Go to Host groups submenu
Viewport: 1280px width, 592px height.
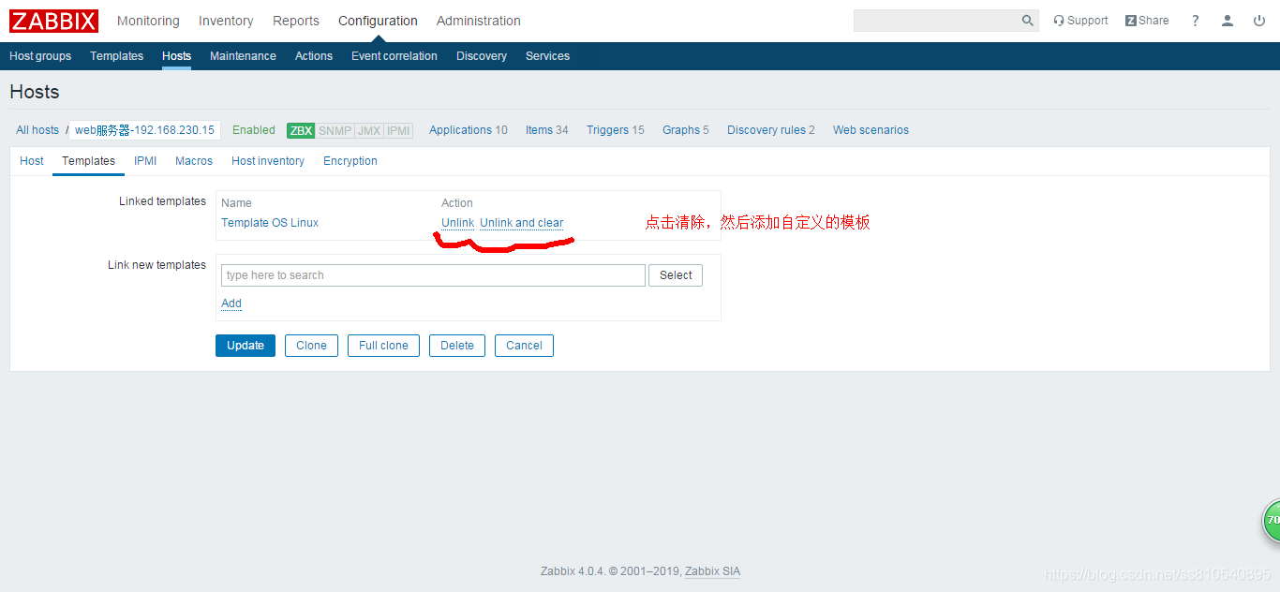(x=40, y=56)
